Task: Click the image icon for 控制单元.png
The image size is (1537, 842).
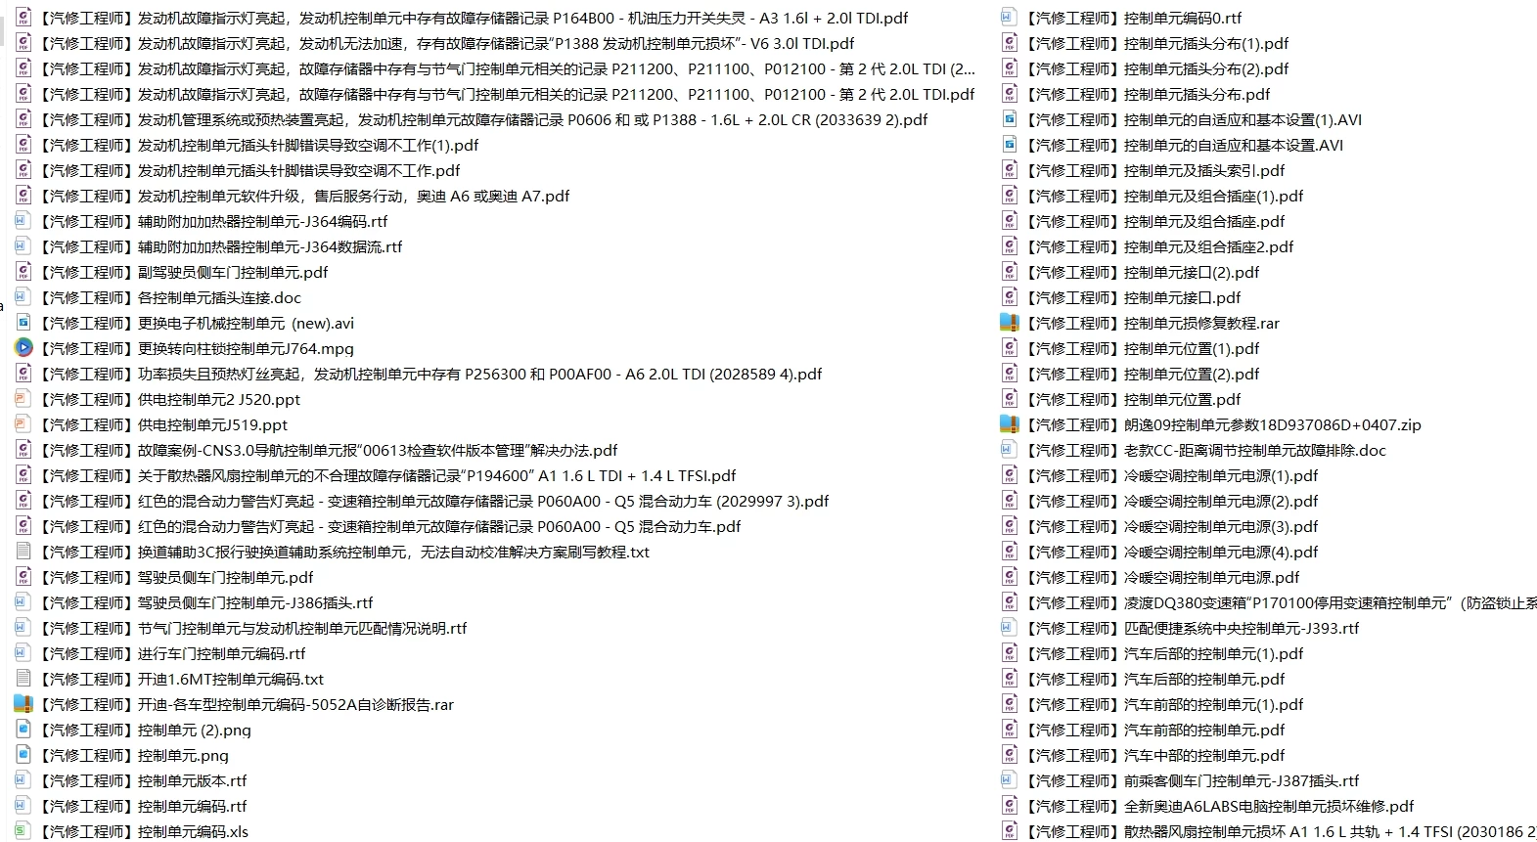Action: pos(23,755)
